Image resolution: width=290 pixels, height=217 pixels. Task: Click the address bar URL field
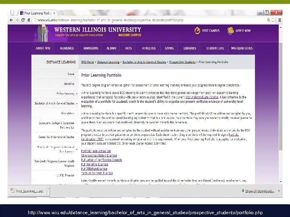coord(150,20)
